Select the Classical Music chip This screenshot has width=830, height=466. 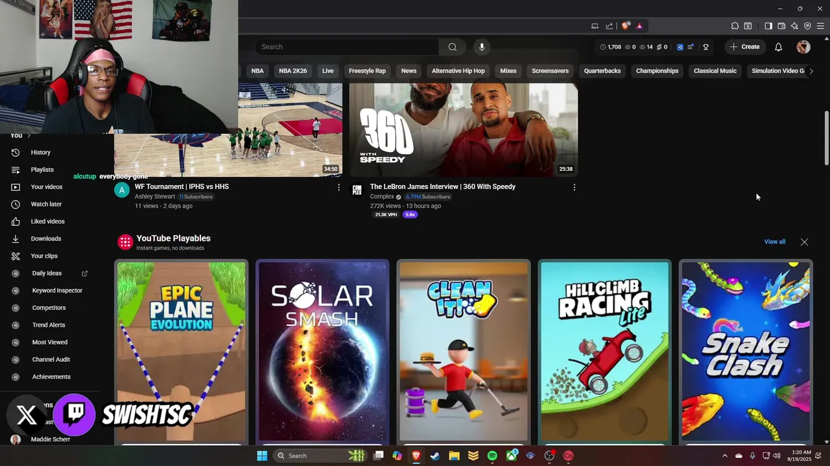point(715,71)
